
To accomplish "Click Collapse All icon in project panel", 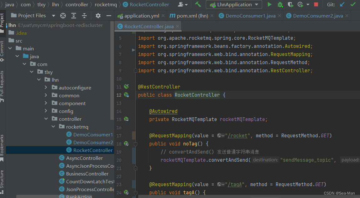I will 84,16.
